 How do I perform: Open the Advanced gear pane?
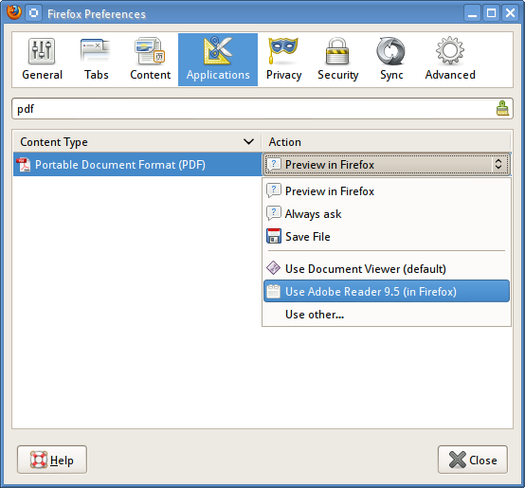(x=450, y=60)
